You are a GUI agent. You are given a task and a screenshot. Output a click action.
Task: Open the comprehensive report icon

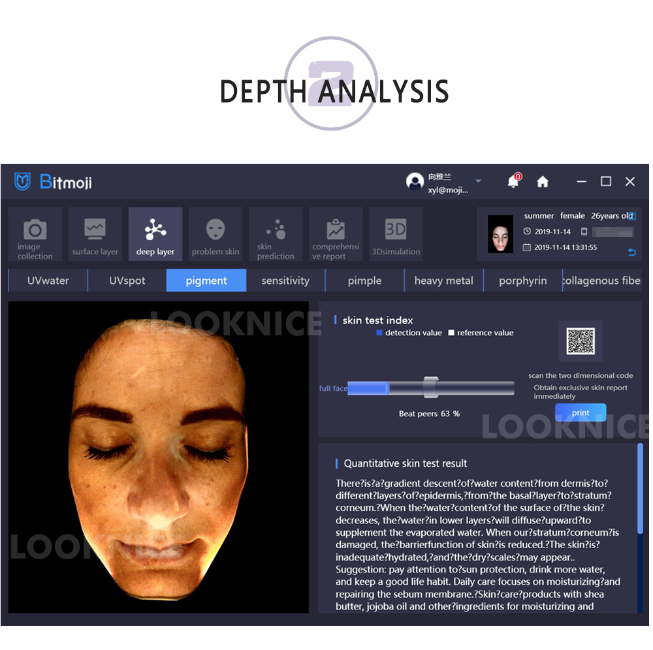tap(335, 234)
